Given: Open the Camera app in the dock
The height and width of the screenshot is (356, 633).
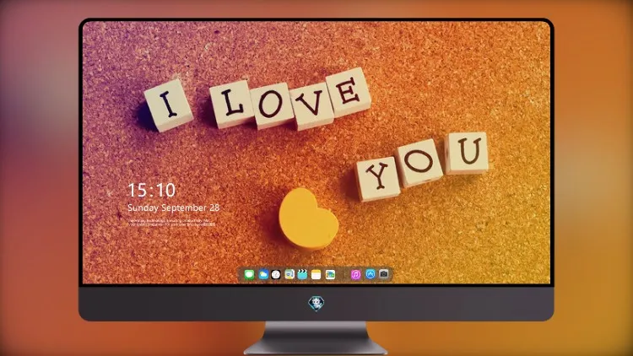Looking at the screenshot, I should pos(383,274).
